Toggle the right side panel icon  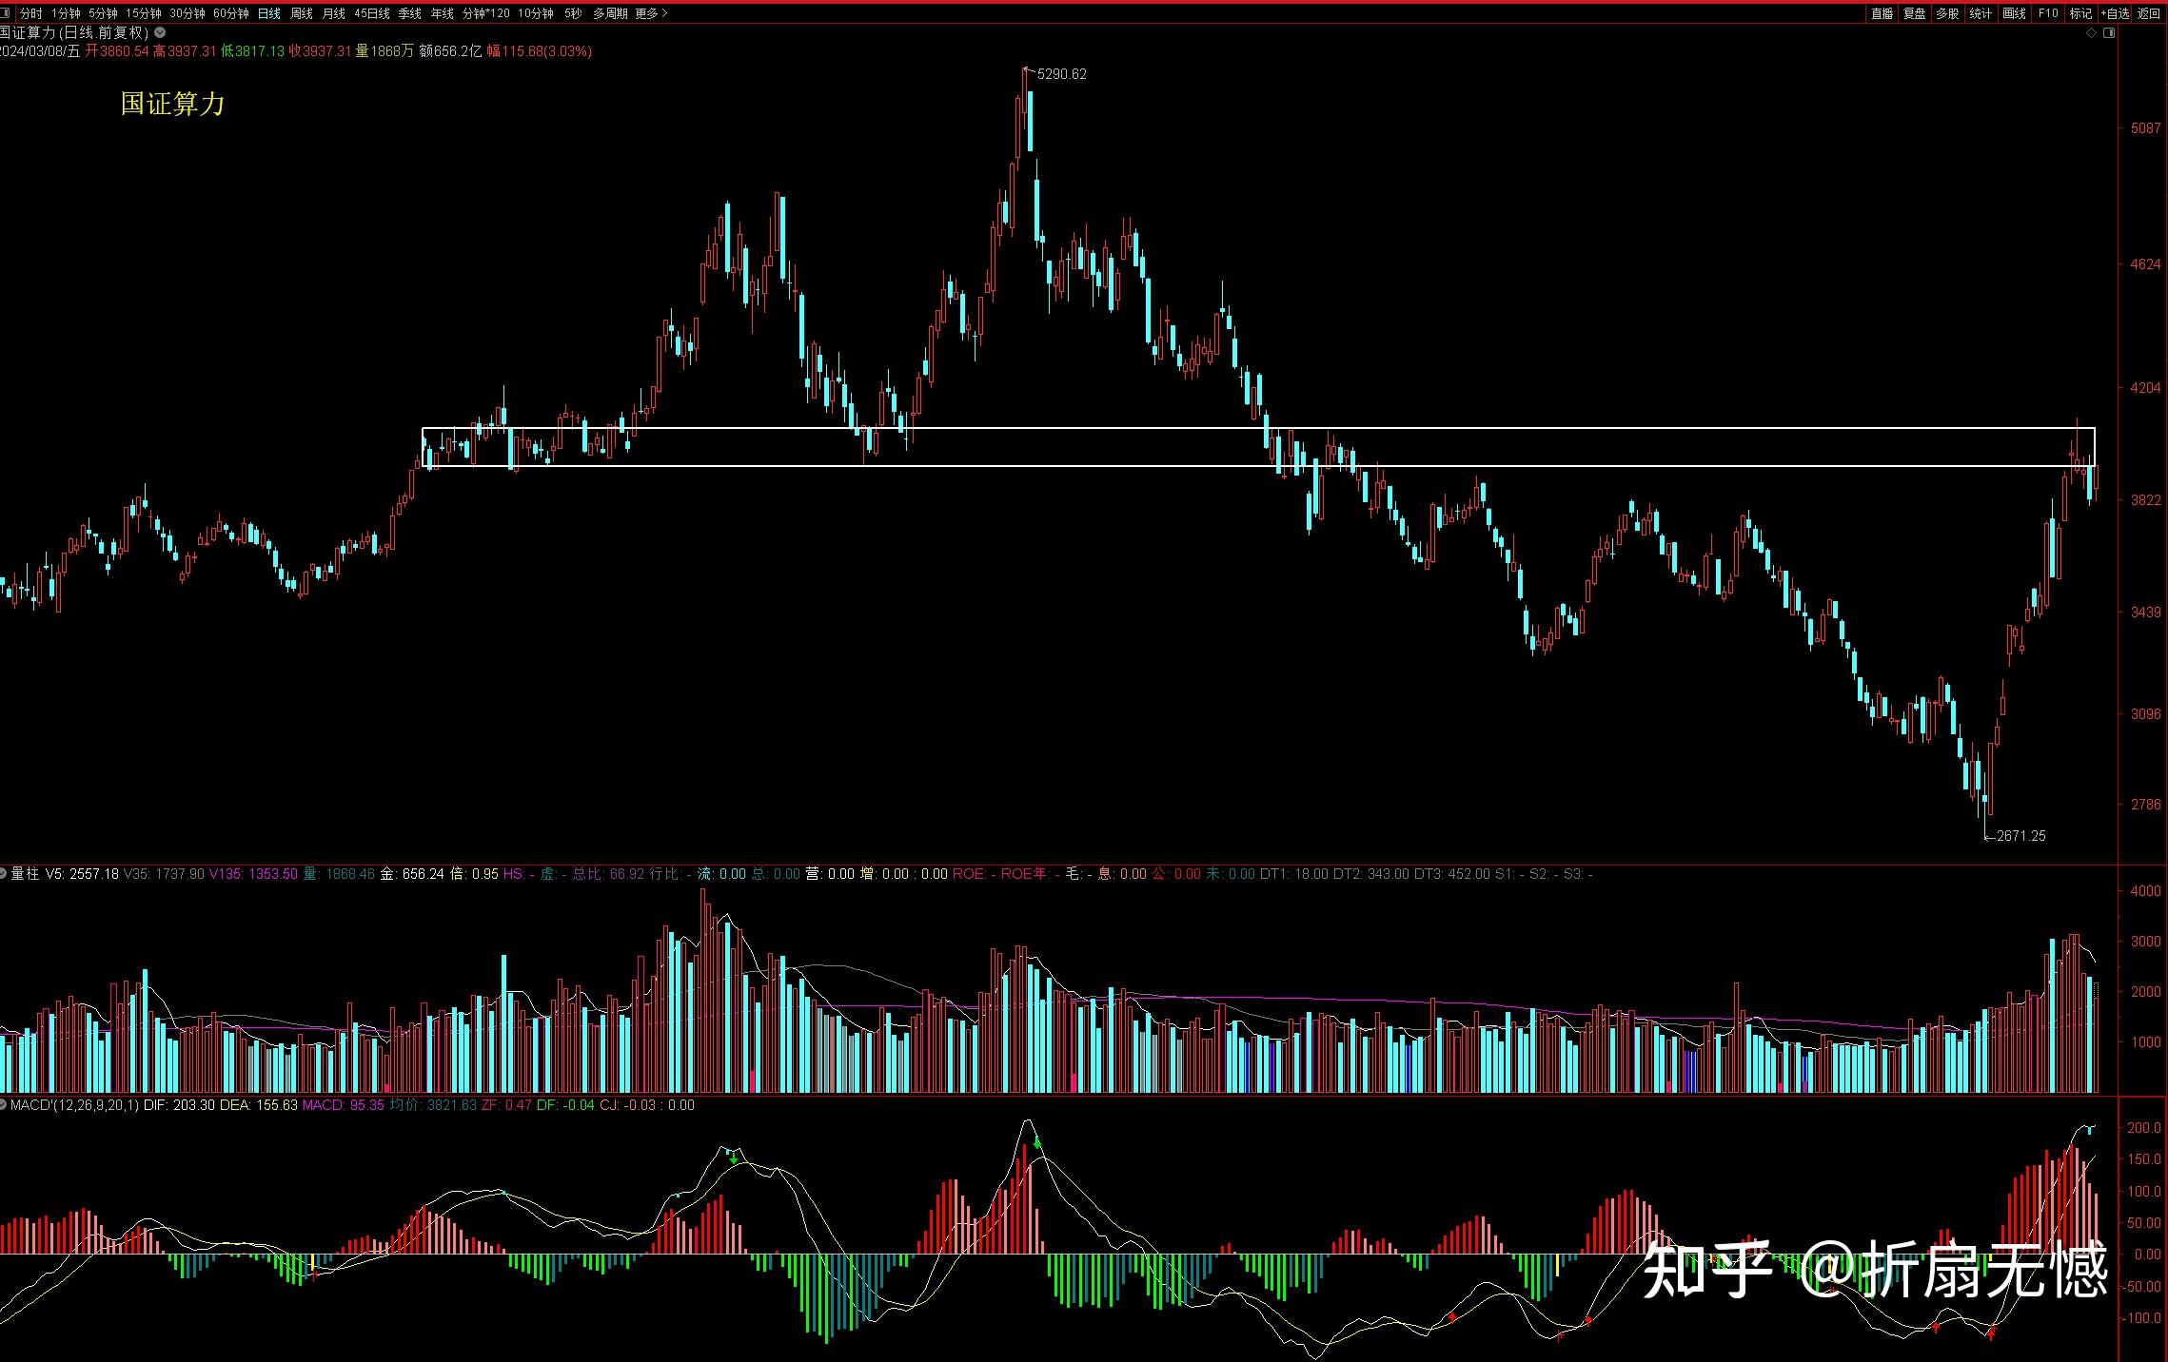pos(2109,33)
